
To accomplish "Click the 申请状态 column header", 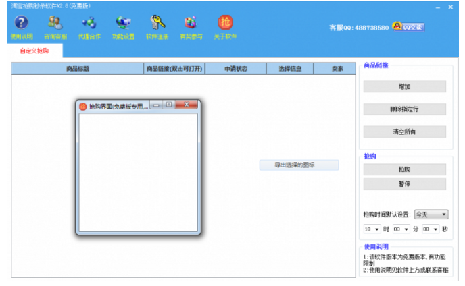I will tap(236, 69).
